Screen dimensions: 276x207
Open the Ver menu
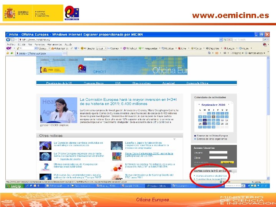tap(30, 44)
